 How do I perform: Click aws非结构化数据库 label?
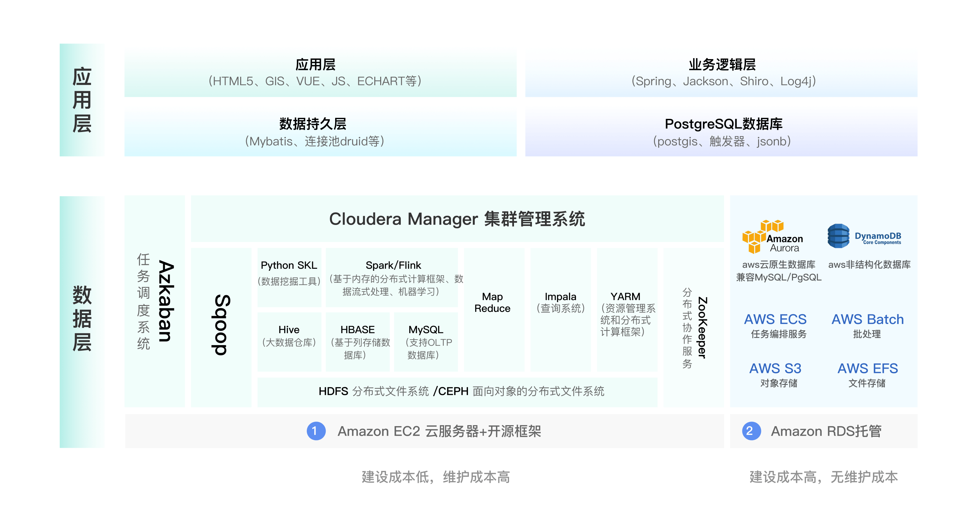(x=869, y=265)
